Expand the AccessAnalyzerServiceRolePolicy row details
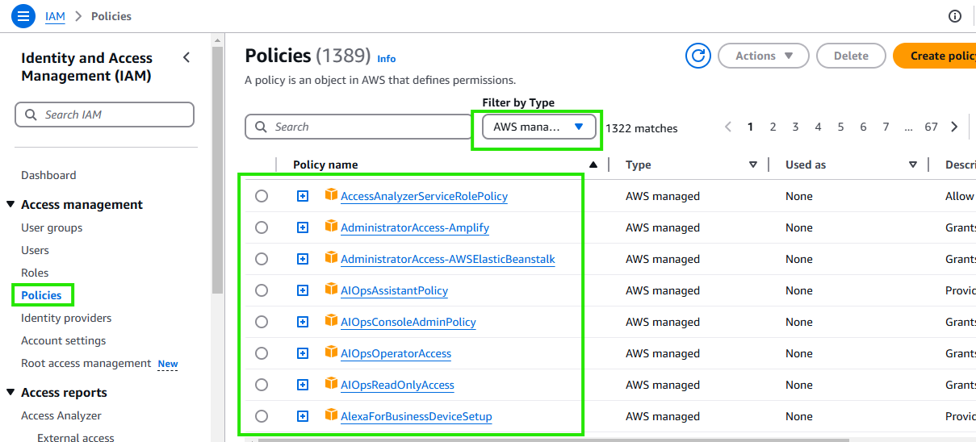Screen dimensions: 976x442 coord(303,196)
